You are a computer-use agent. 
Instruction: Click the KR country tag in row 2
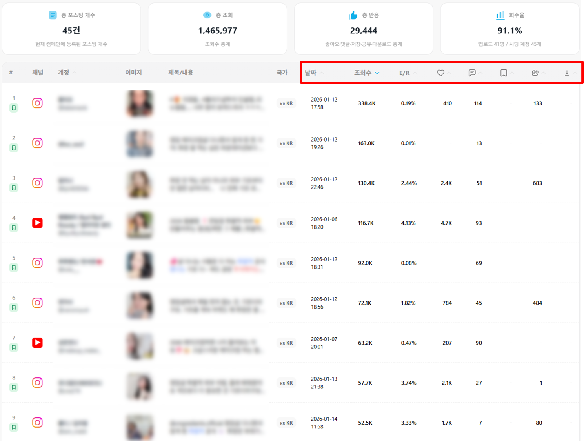286,143
